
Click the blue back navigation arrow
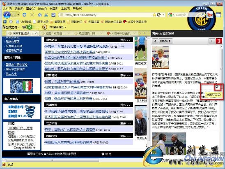(7, 15)
